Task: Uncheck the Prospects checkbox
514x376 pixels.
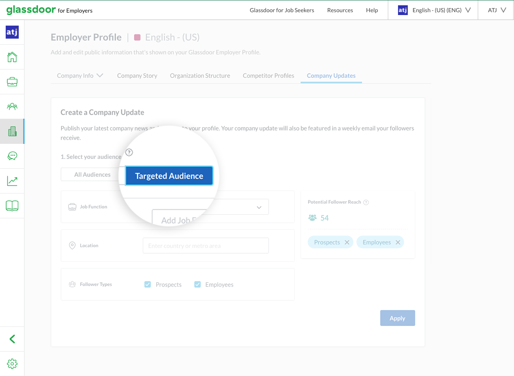Action: (x=148, y=285)
